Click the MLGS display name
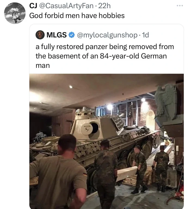The height and width of the screenshot is (209, 188). pos(57,35)
